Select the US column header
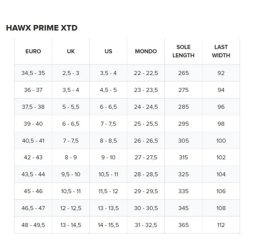253x252 pixels. [x=108, y=51]
